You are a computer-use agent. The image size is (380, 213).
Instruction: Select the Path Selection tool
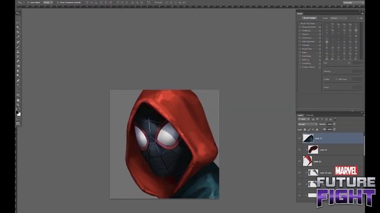pos(18,91)
